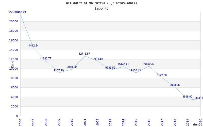Click the Importi subtitle
This screenshot has width=203, height=127.
tap(101, 9)
